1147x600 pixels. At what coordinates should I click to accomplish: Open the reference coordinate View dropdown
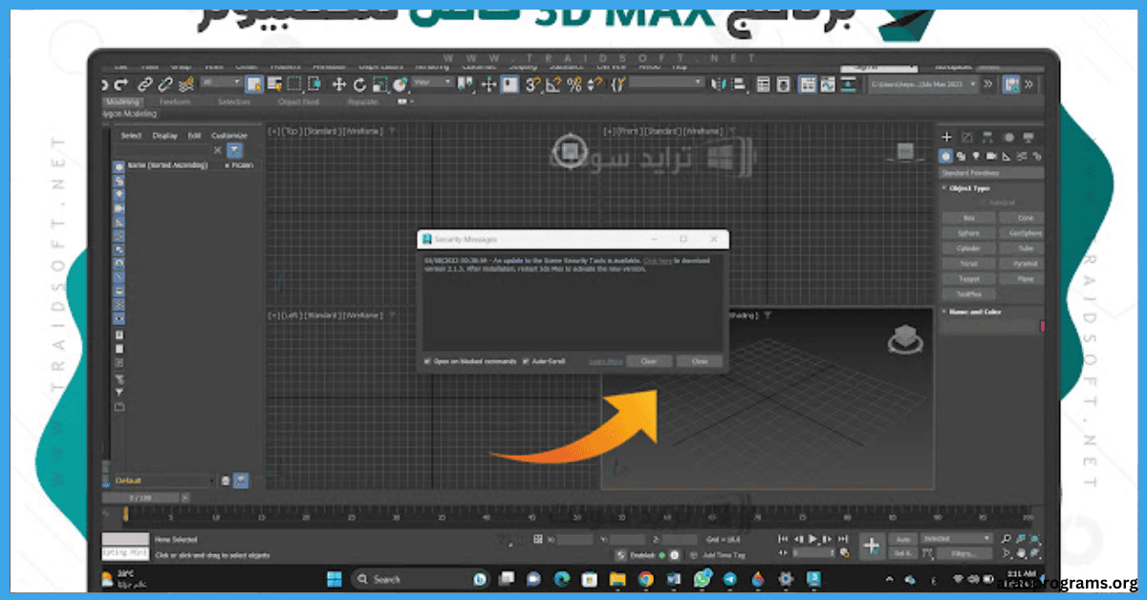(434, 84)
